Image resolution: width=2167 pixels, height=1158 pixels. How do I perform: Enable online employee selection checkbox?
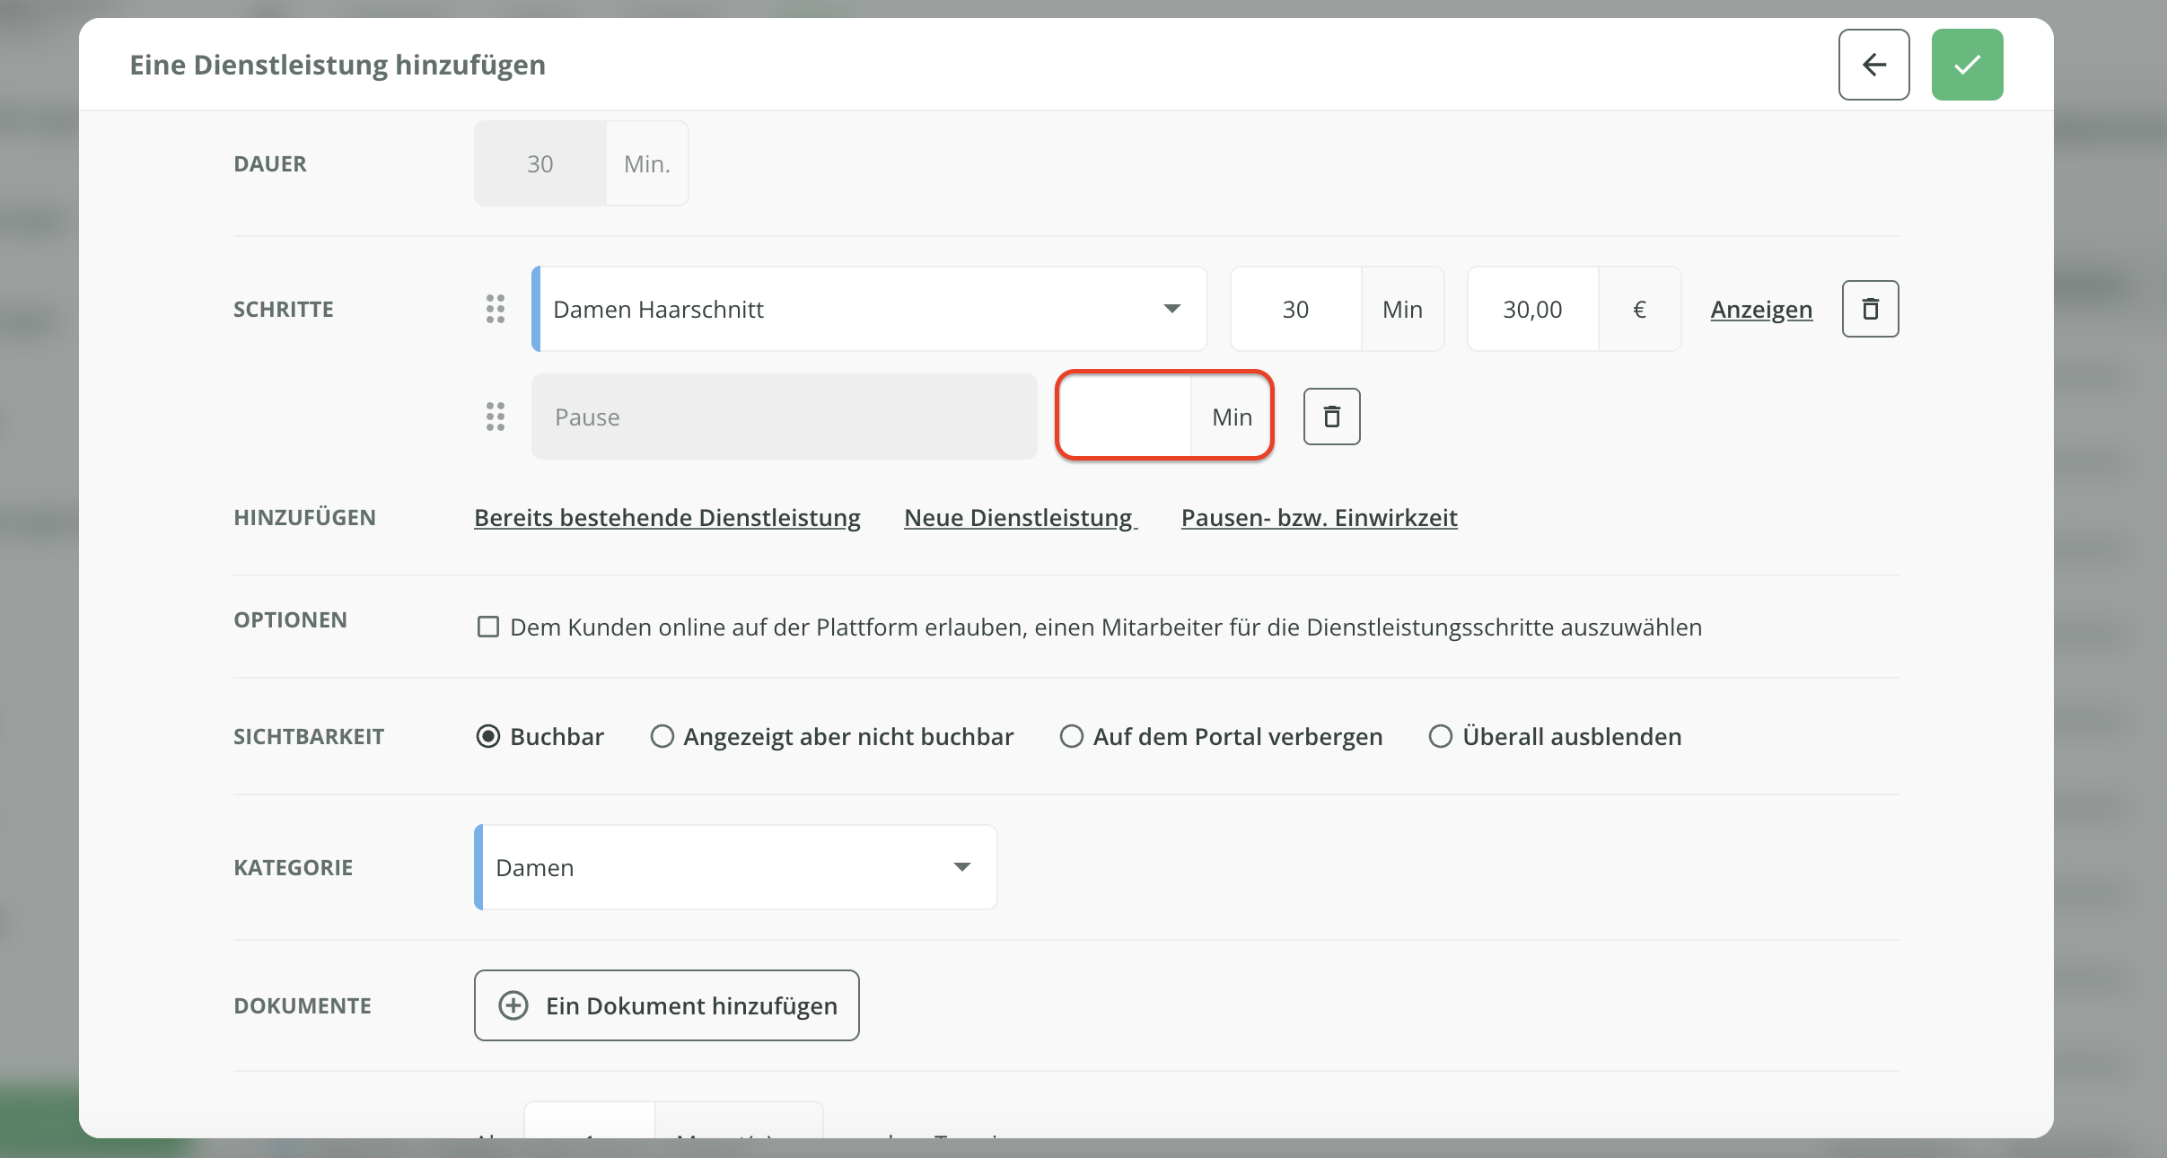(x=488, y=627)
